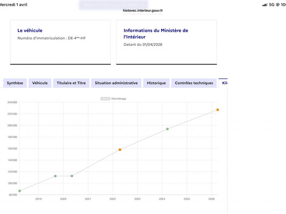Image resolution: width=286 pixels, height=214 pixels.
Task: Tap the Mercredi 1 avril date
Action: [x=14, y=5]
